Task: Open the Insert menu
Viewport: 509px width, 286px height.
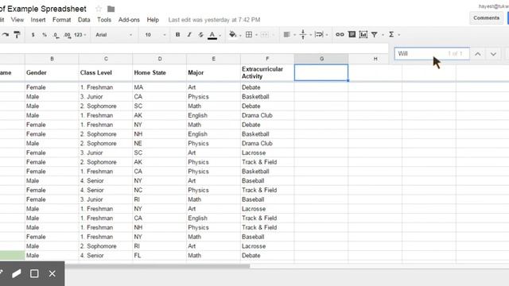Action: click(38, 20)
